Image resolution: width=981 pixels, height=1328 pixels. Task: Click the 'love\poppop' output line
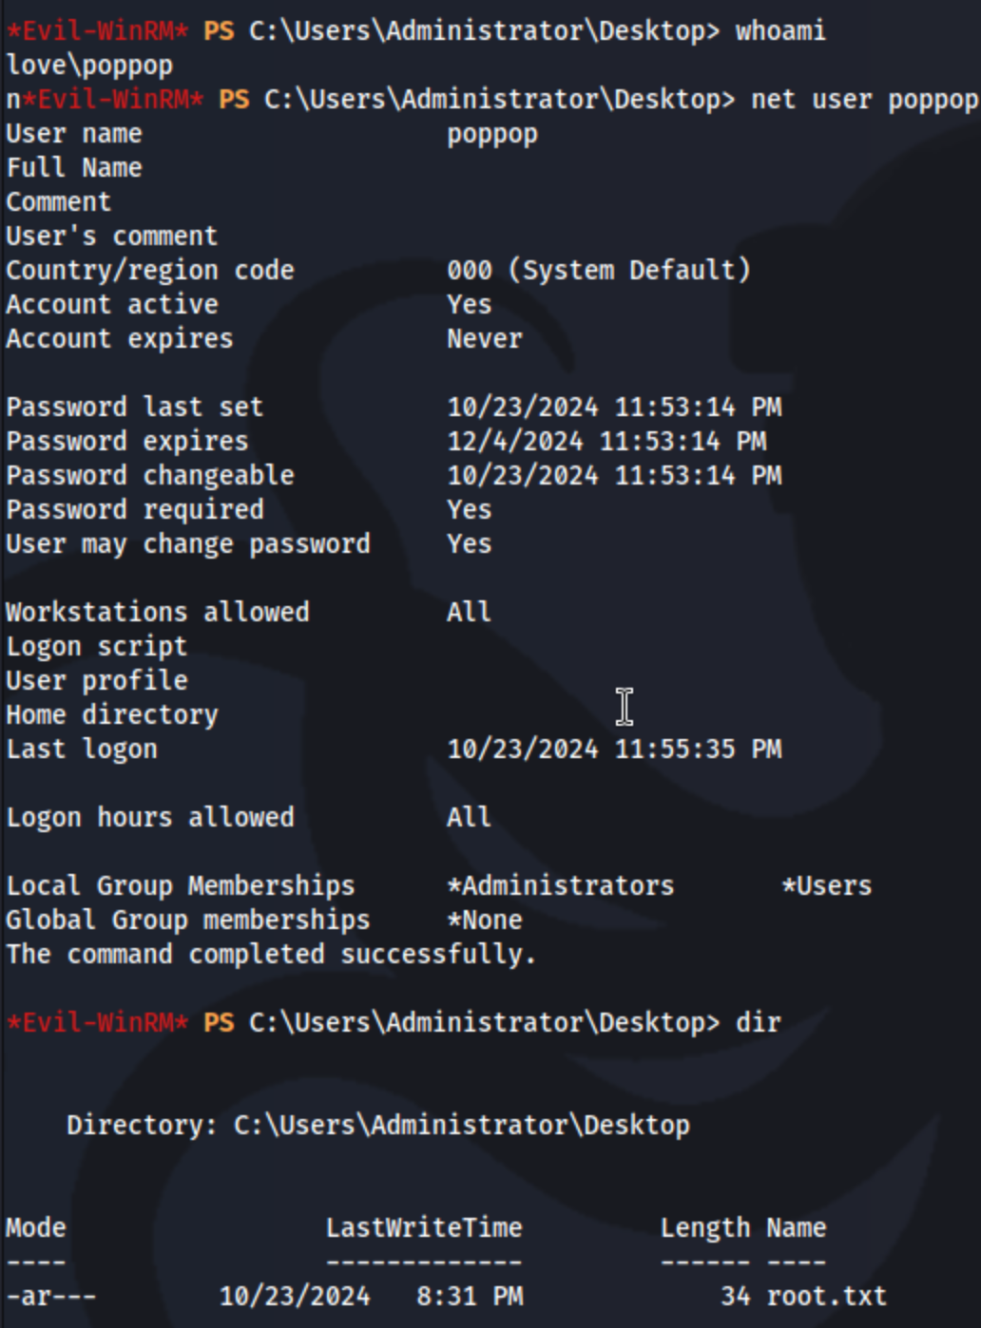click(89, 66)
